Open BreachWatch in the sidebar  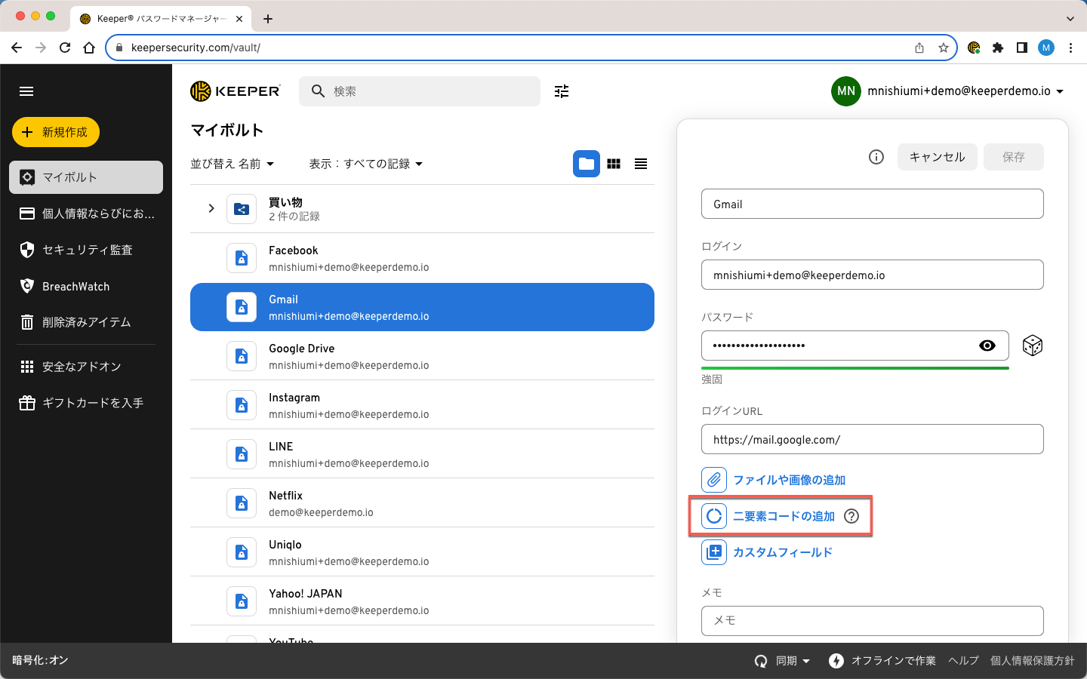coord(75,287)
